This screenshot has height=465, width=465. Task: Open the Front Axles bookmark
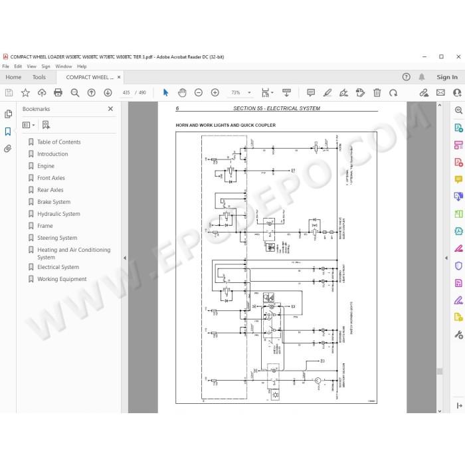pos(51,178)
